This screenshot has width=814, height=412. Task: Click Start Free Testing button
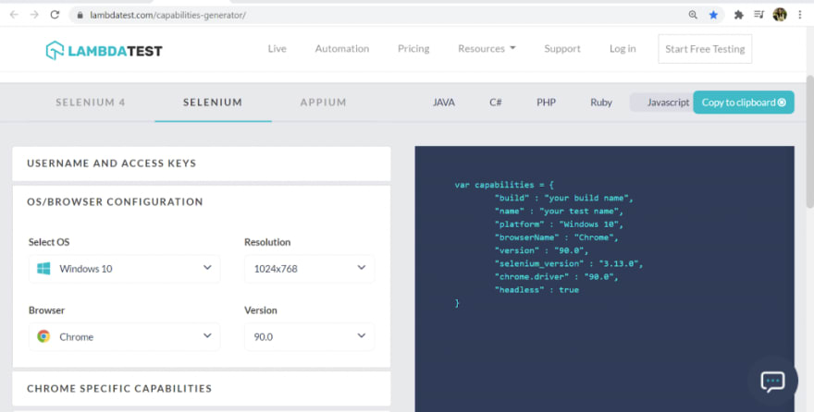pyautogui.click(x=705, y=49)
